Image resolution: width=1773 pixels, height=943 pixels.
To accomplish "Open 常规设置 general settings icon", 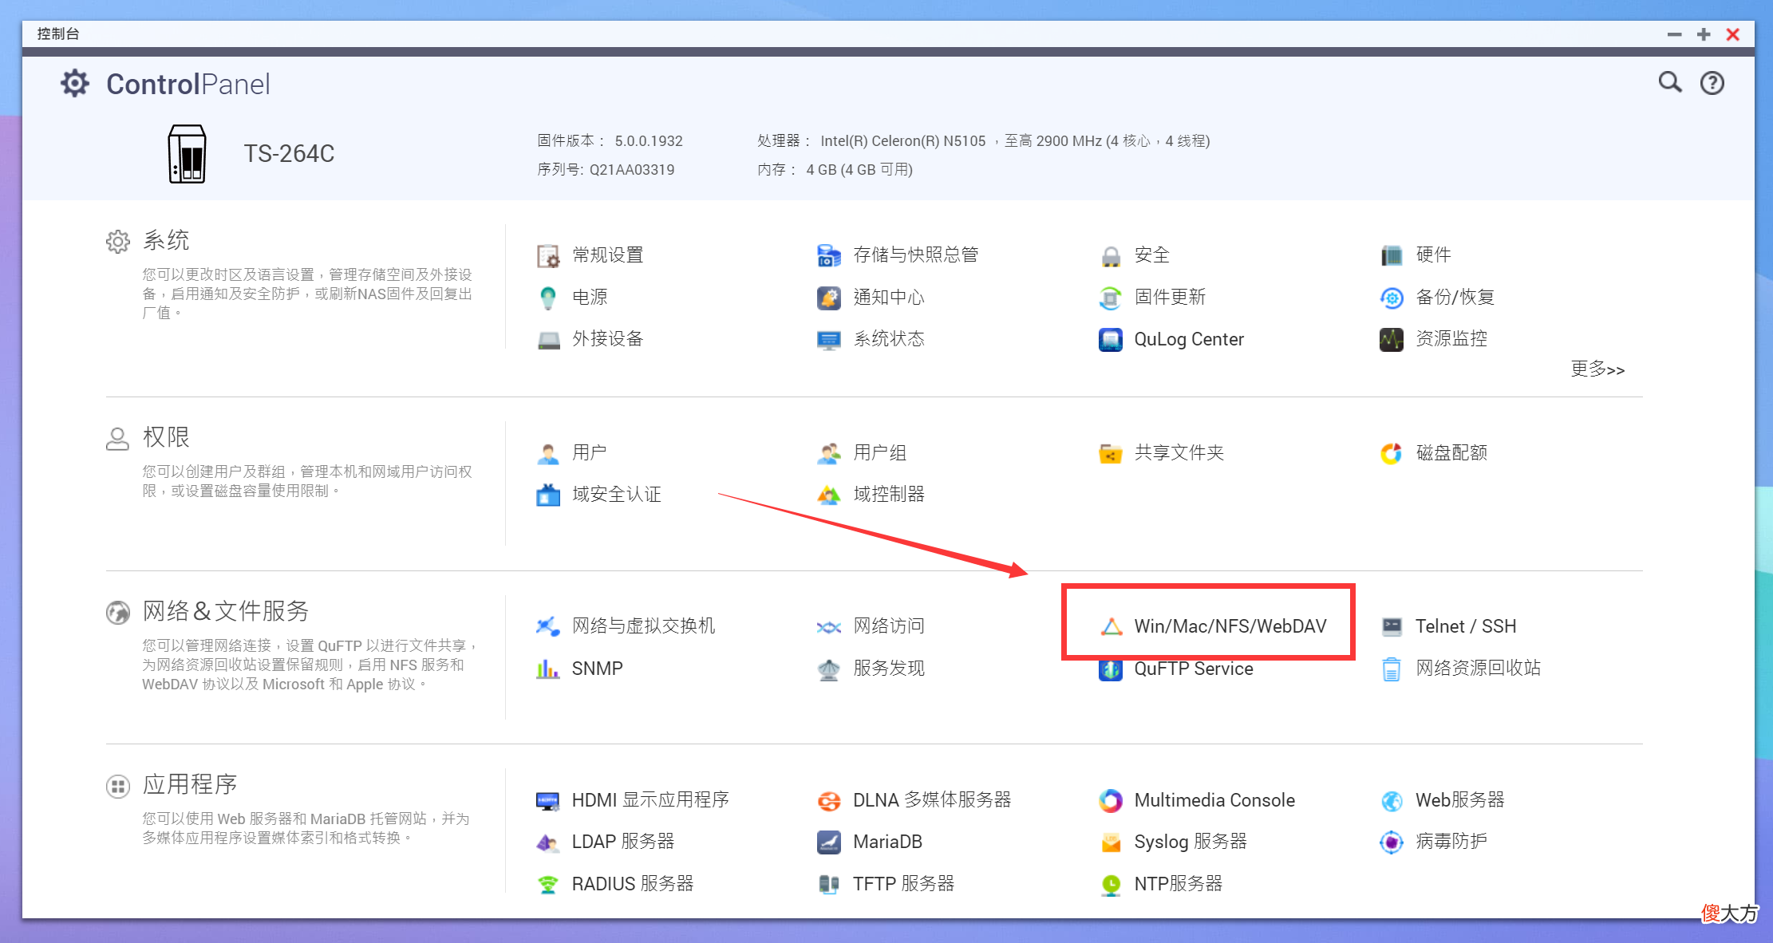I will 548,256.
